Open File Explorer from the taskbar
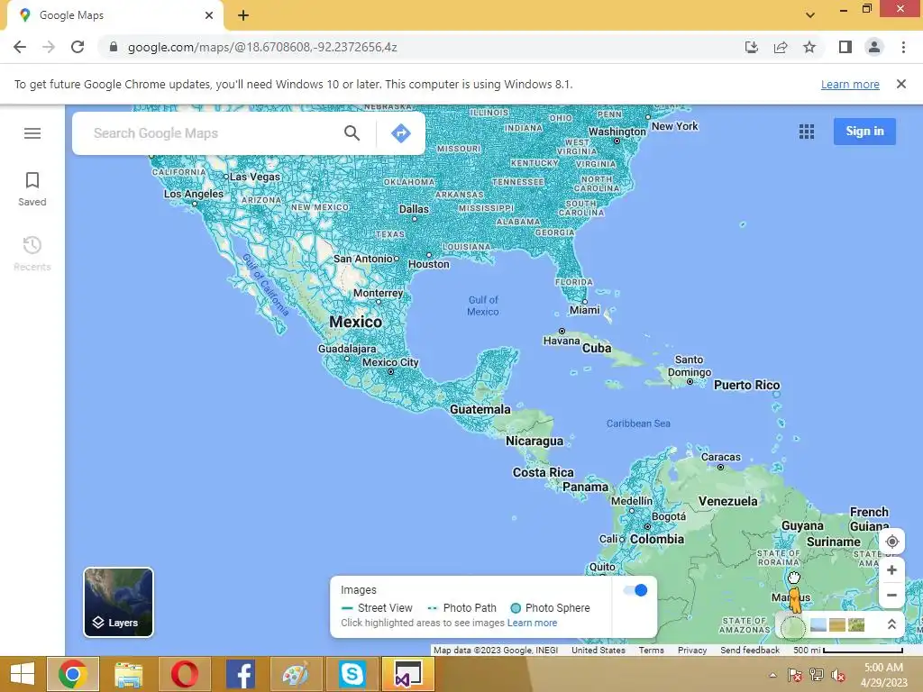The image size is (923, 692). point(128,674)
